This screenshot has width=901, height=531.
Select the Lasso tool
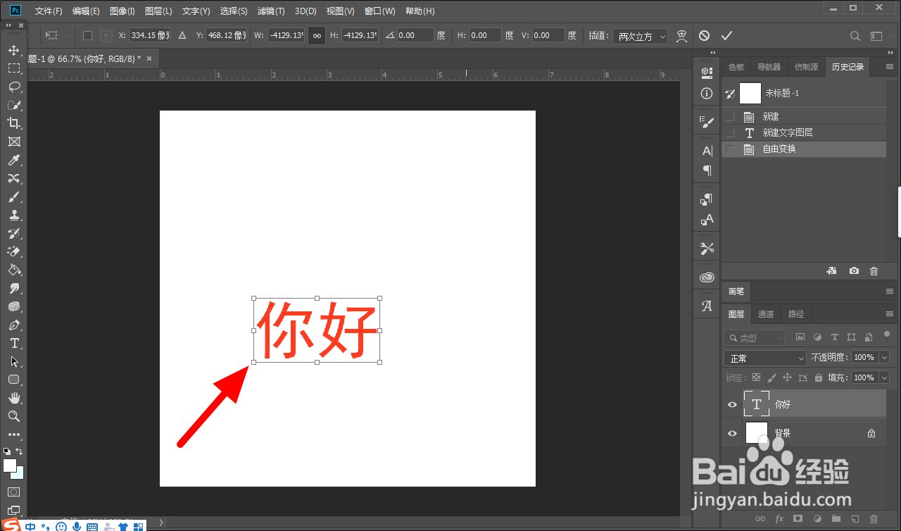[x=14, y=87]
